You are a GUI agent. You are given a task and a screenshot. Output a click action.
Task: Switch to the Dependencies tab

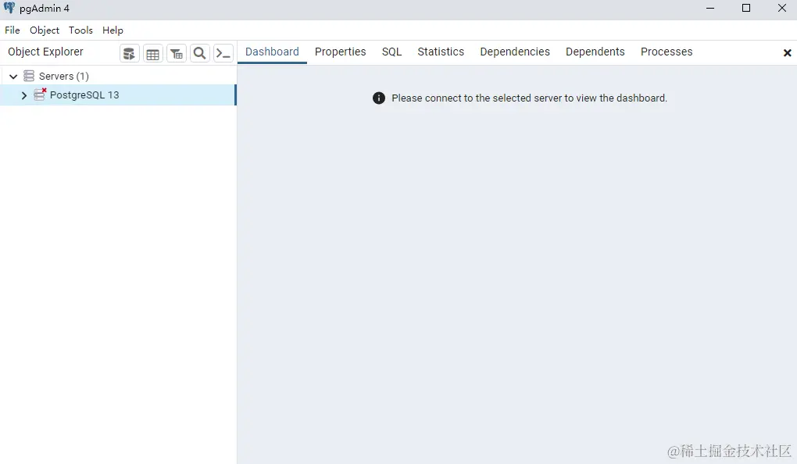point(515,52)
